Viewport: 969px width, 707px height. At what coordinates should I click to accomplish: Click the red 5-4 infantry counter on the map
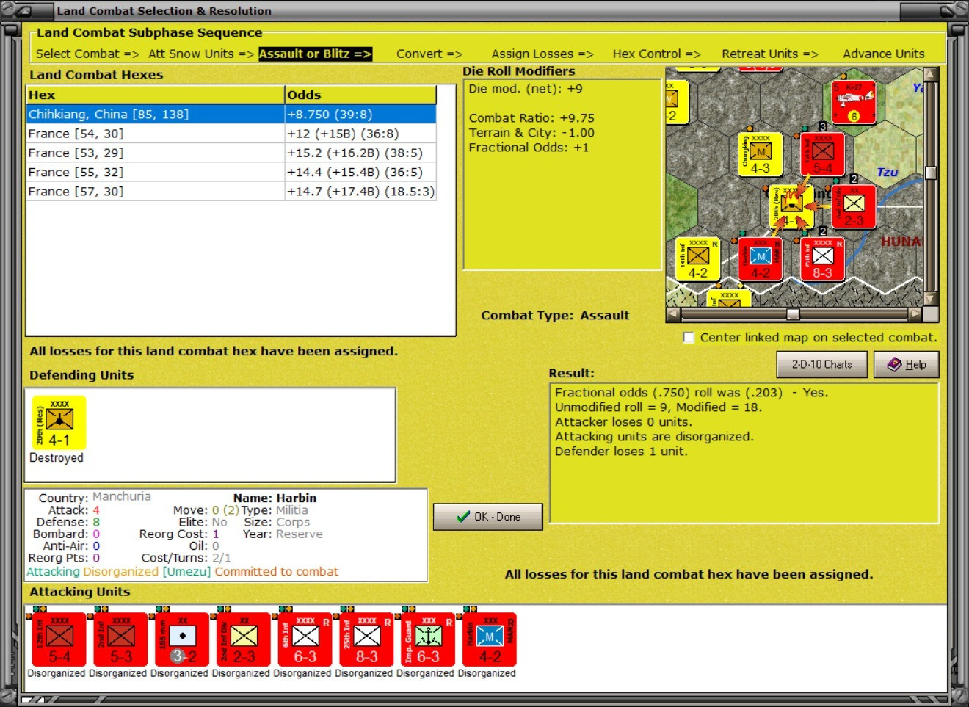click(823, 155)
